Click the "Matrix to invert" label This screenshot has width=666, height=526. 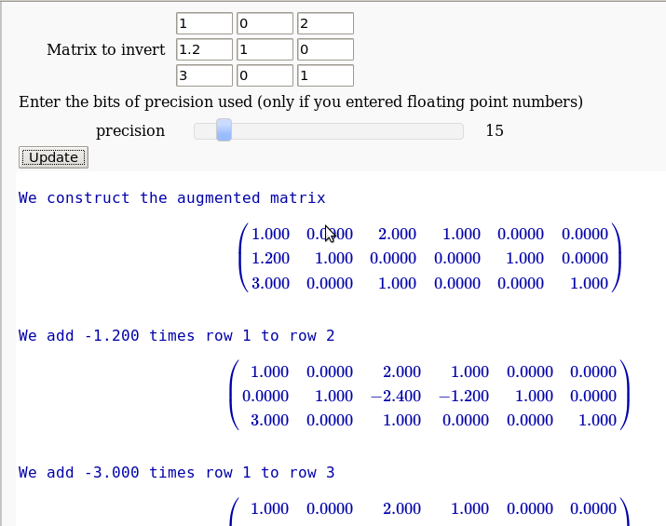106,50
